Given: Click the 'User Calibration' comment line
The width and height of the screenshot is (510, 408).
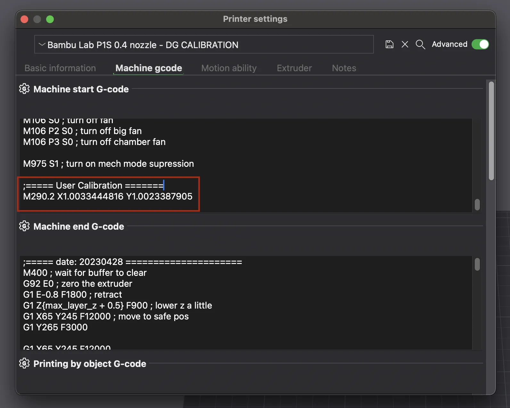Looking at the screenshot, I should click(x=93, y=185).
